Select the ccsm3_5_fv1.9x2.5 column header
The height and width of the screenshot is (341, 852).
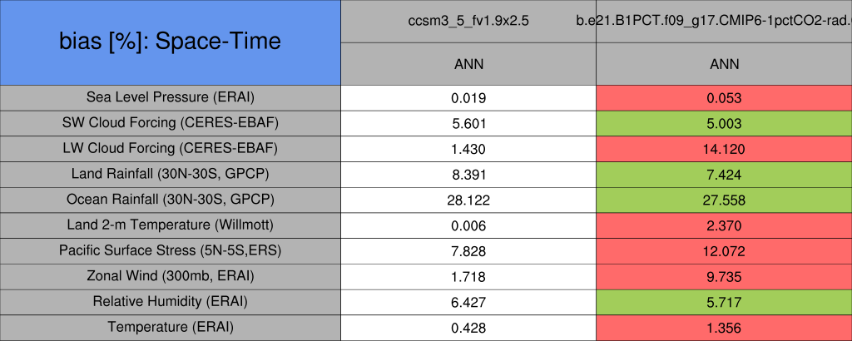coord(468,21)
